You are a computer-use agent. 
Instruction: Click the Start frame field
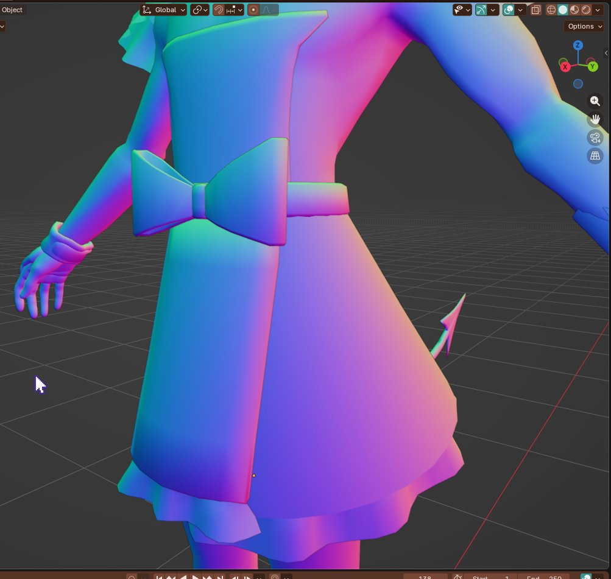(491, 577)
